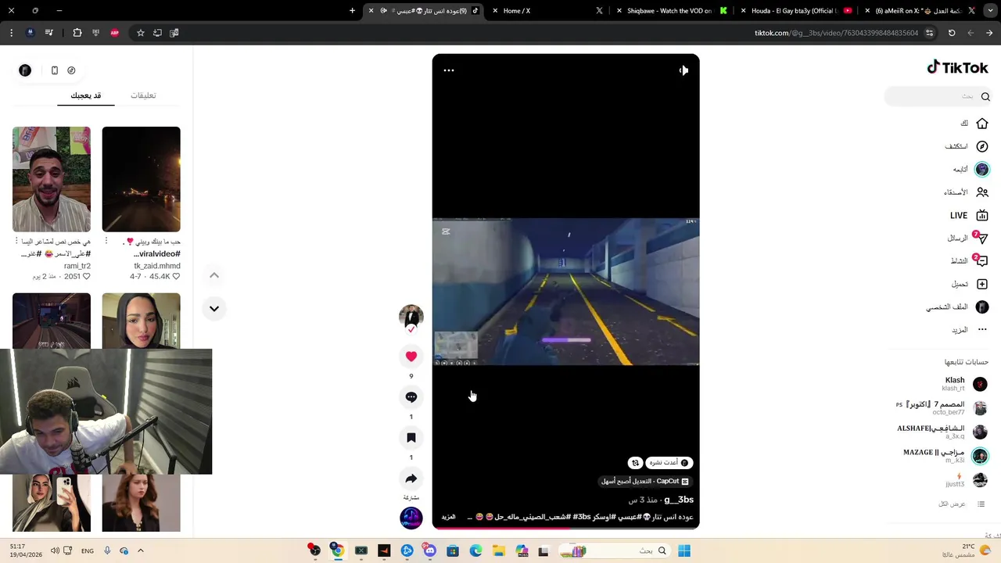
Task: Open the profile avatar in the top-left pill
Action: (x=25, y=70)
